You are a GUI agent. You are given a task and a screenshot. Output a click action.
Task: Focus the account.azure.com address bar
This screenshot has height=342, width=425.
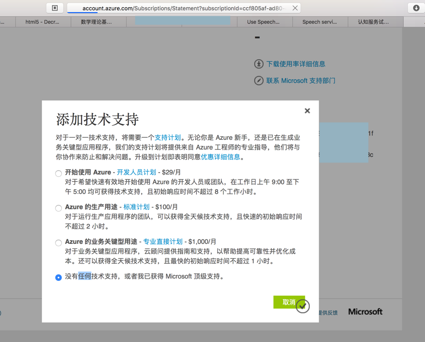(183, 8)
